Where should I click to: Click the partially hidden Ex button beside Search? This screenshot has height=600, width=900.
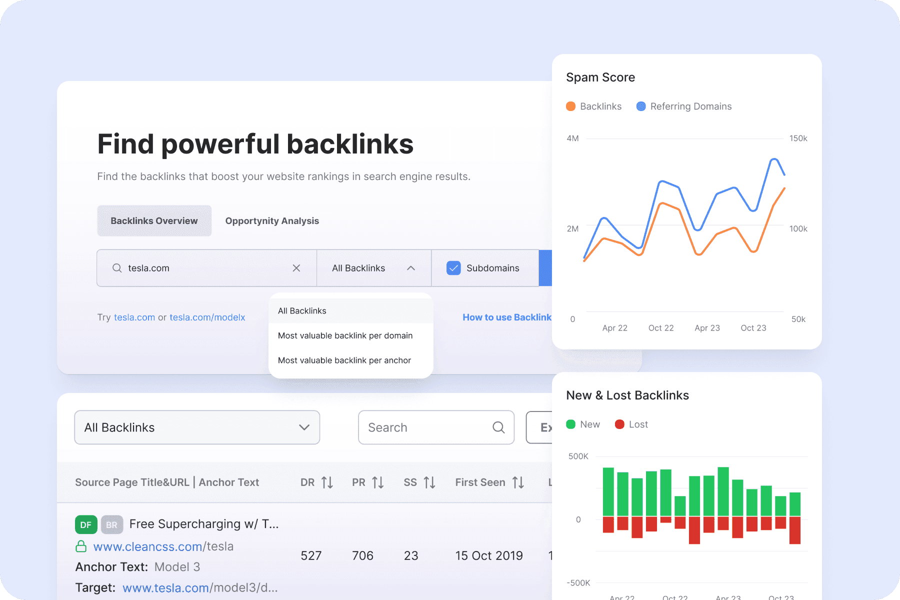point(539,427)
